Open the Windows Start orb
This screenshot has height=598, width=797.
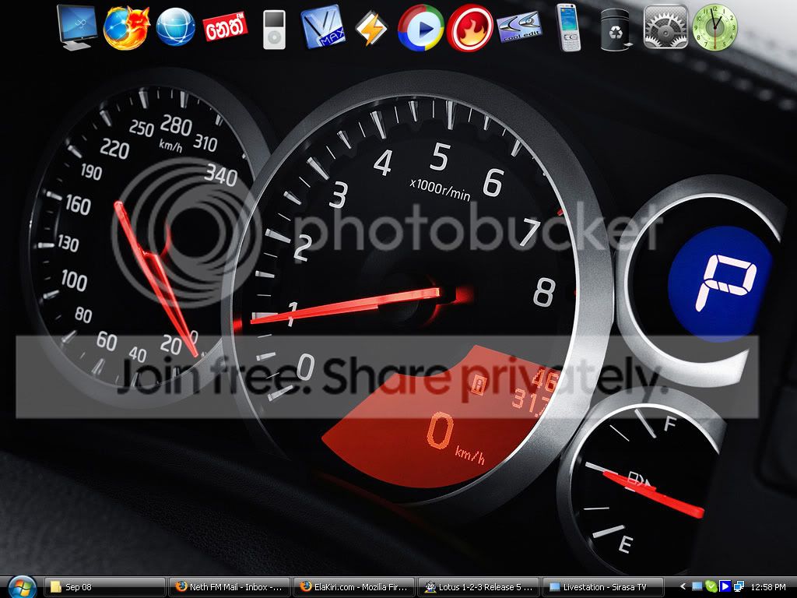21,587
